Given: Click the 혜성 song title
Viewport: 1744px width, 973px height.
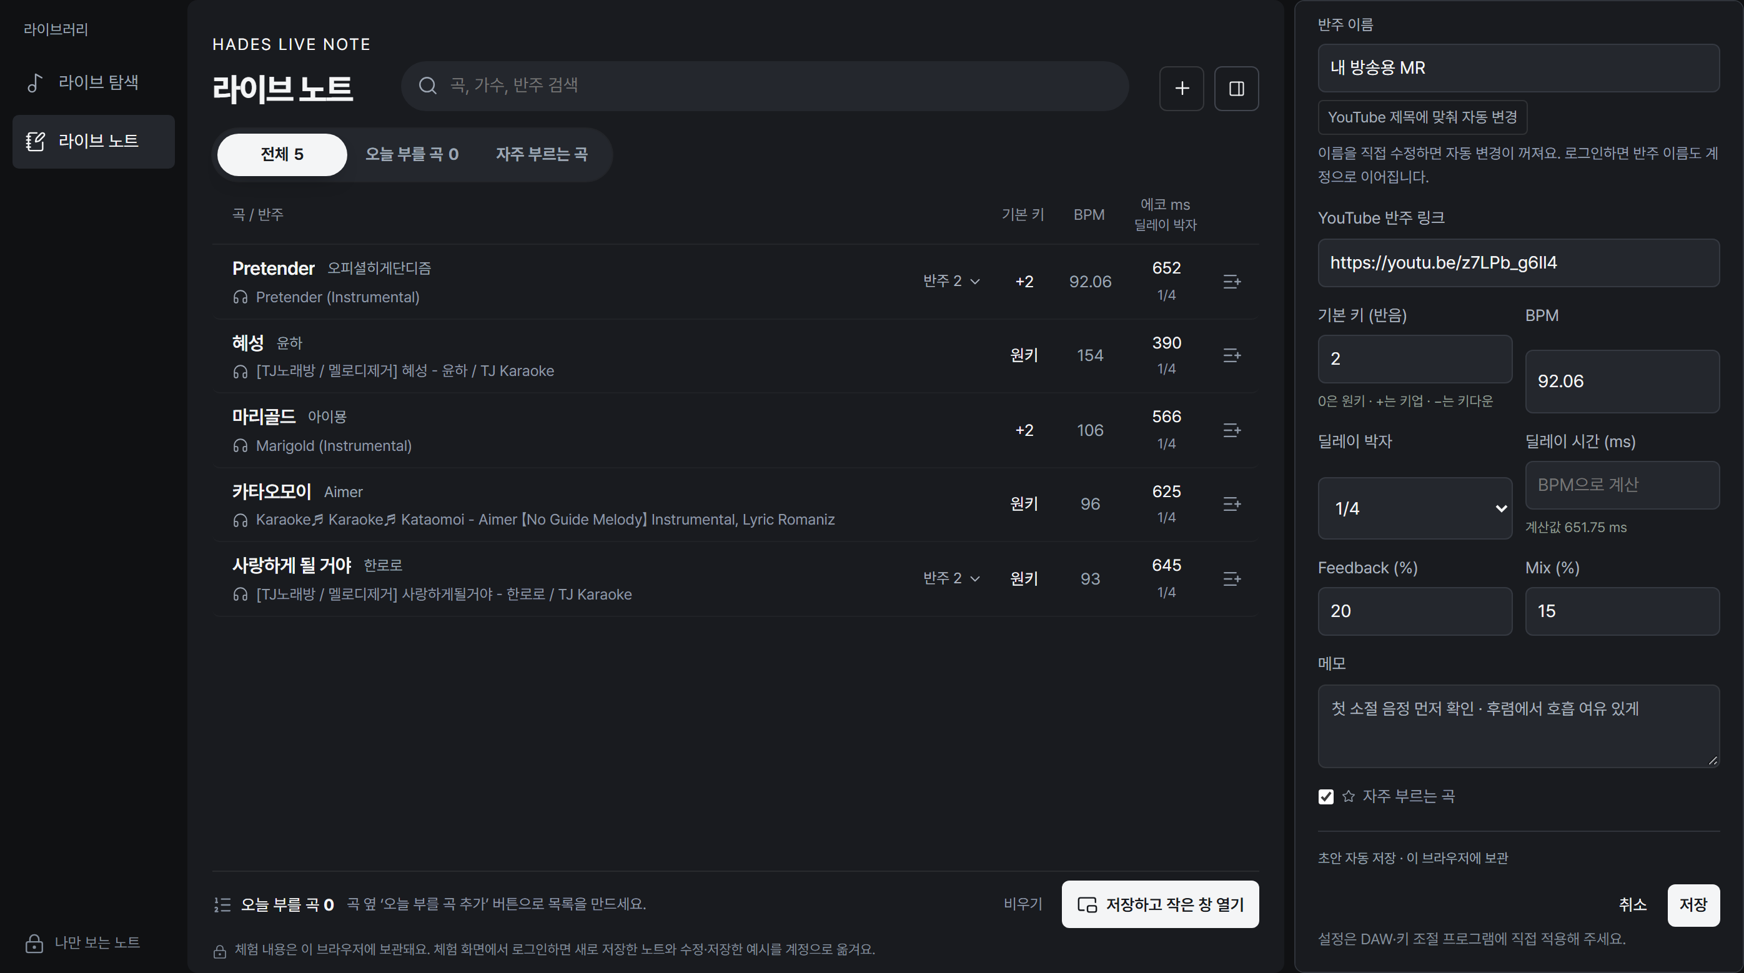Looking at the screenshot, I should click(248, 343).
